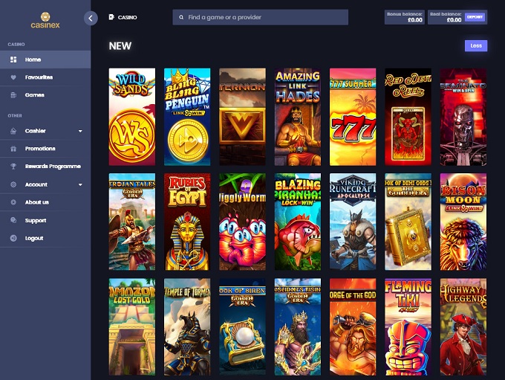
Task: Click the Rewards Programme icon
Action: (13, 167)
